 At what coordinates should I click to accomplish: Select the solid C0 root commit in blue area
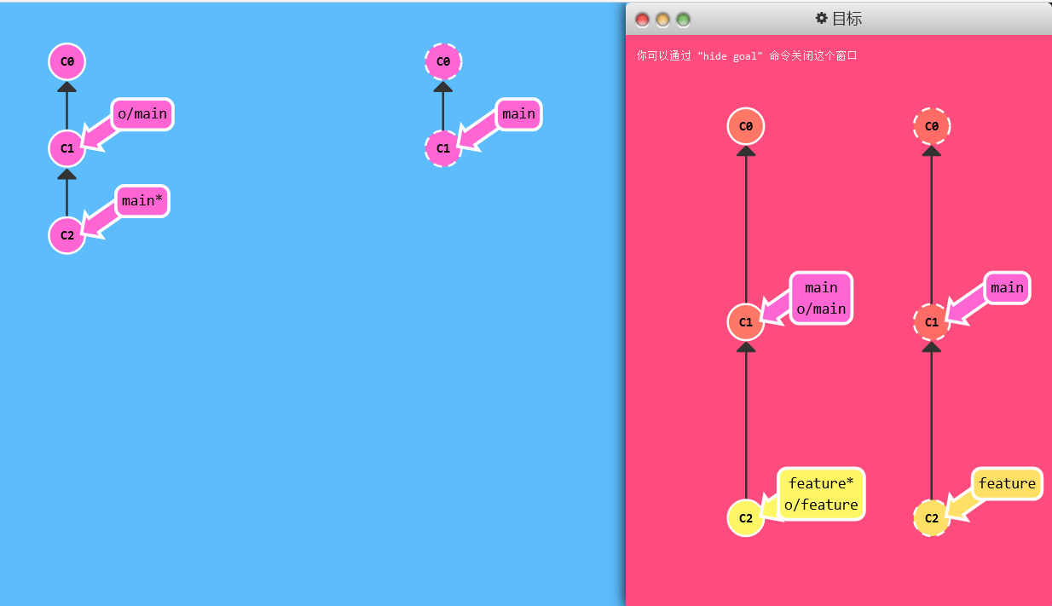point(66,61)
